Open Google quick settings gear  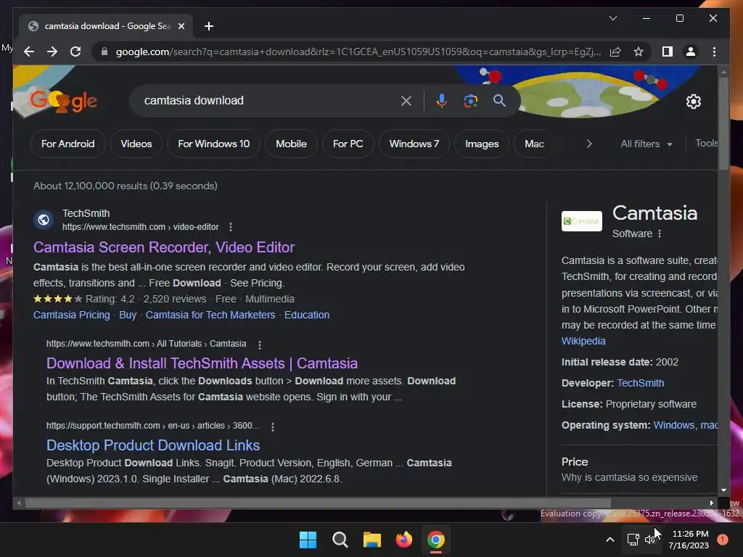pyautogui.click(x=693, y=102)
